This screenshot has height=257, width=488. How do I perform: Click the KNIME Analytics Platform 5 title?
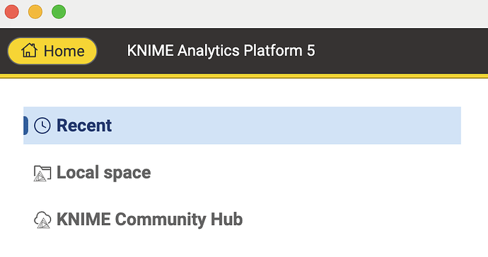coord(221,51)
